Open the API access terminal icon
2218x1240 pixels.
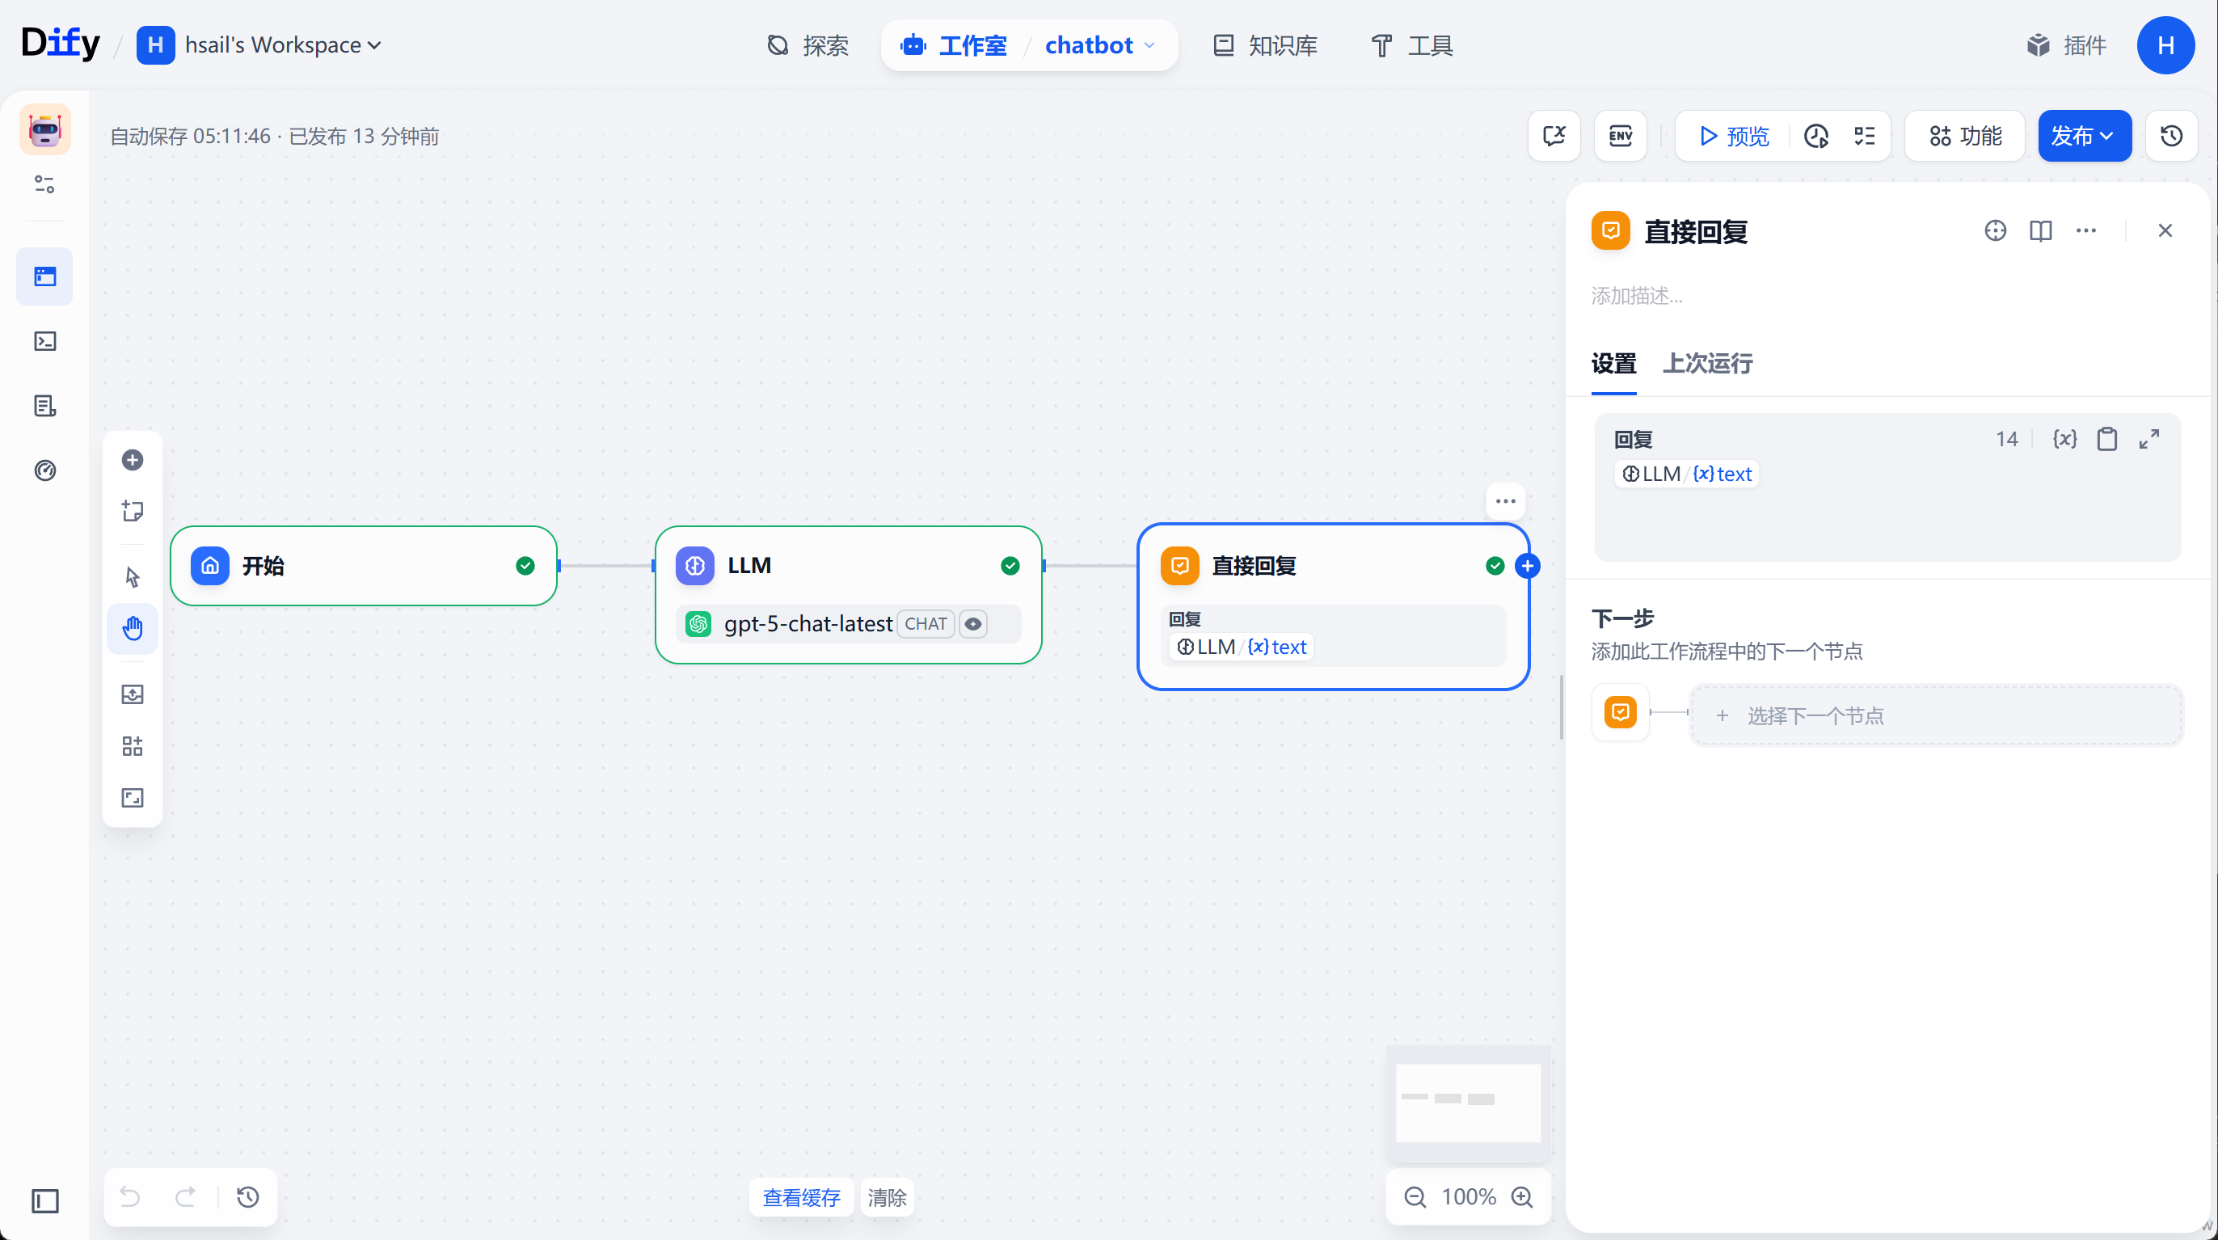tap(44, 341)
